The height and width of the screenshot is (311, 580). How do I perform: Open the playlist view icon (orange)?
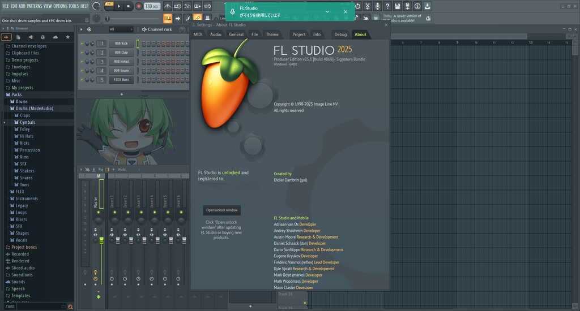168,18
